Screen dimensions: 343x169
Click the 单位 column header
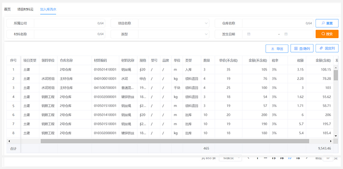pos(177,60)
